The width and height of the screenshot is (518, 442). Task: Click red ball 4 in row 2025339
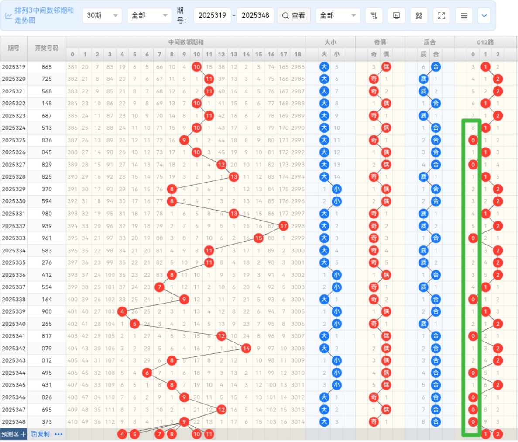click(x=122, y=311)
